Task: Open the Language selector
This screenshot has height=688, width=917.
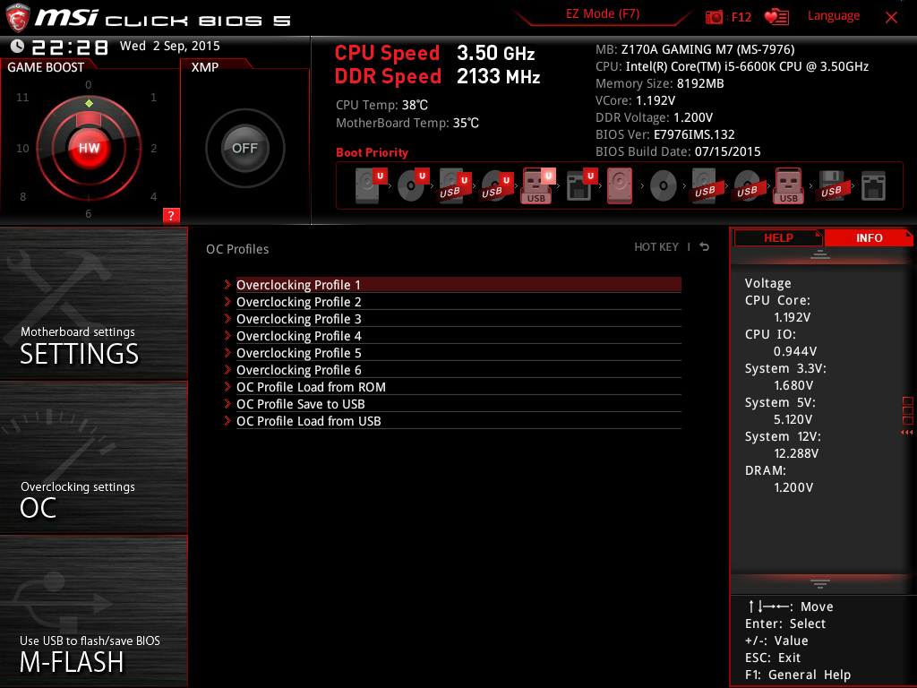Action: 834,16
